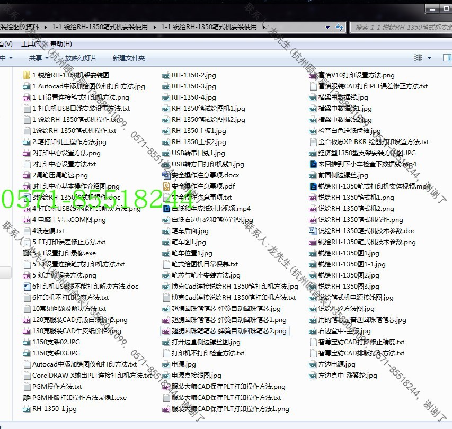452x429 pixels.
Task: Select file 10常见问题及解决方法.txt
Action: 65,309
